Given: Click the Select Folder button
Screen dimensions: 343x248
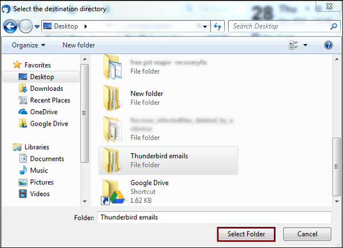Looking at the screenshot, I should click(x=246, y=234).
